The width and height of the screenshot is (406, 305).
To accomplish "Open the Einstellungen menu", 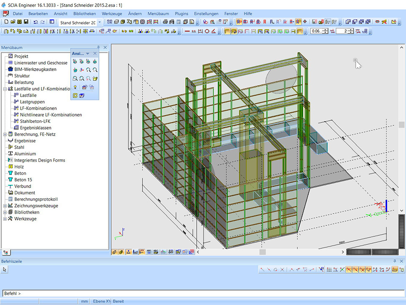I will [x=206, y=14].
